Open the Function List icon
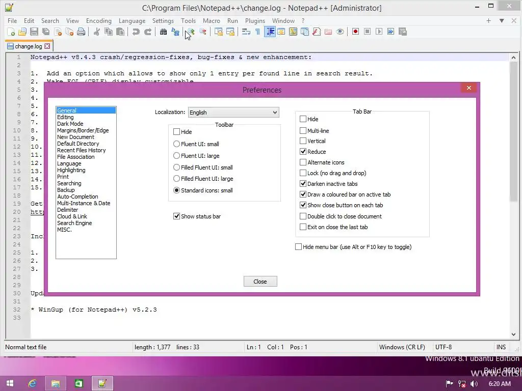Image resolution: width=522 pixels, height=391 pixels. 316,32
